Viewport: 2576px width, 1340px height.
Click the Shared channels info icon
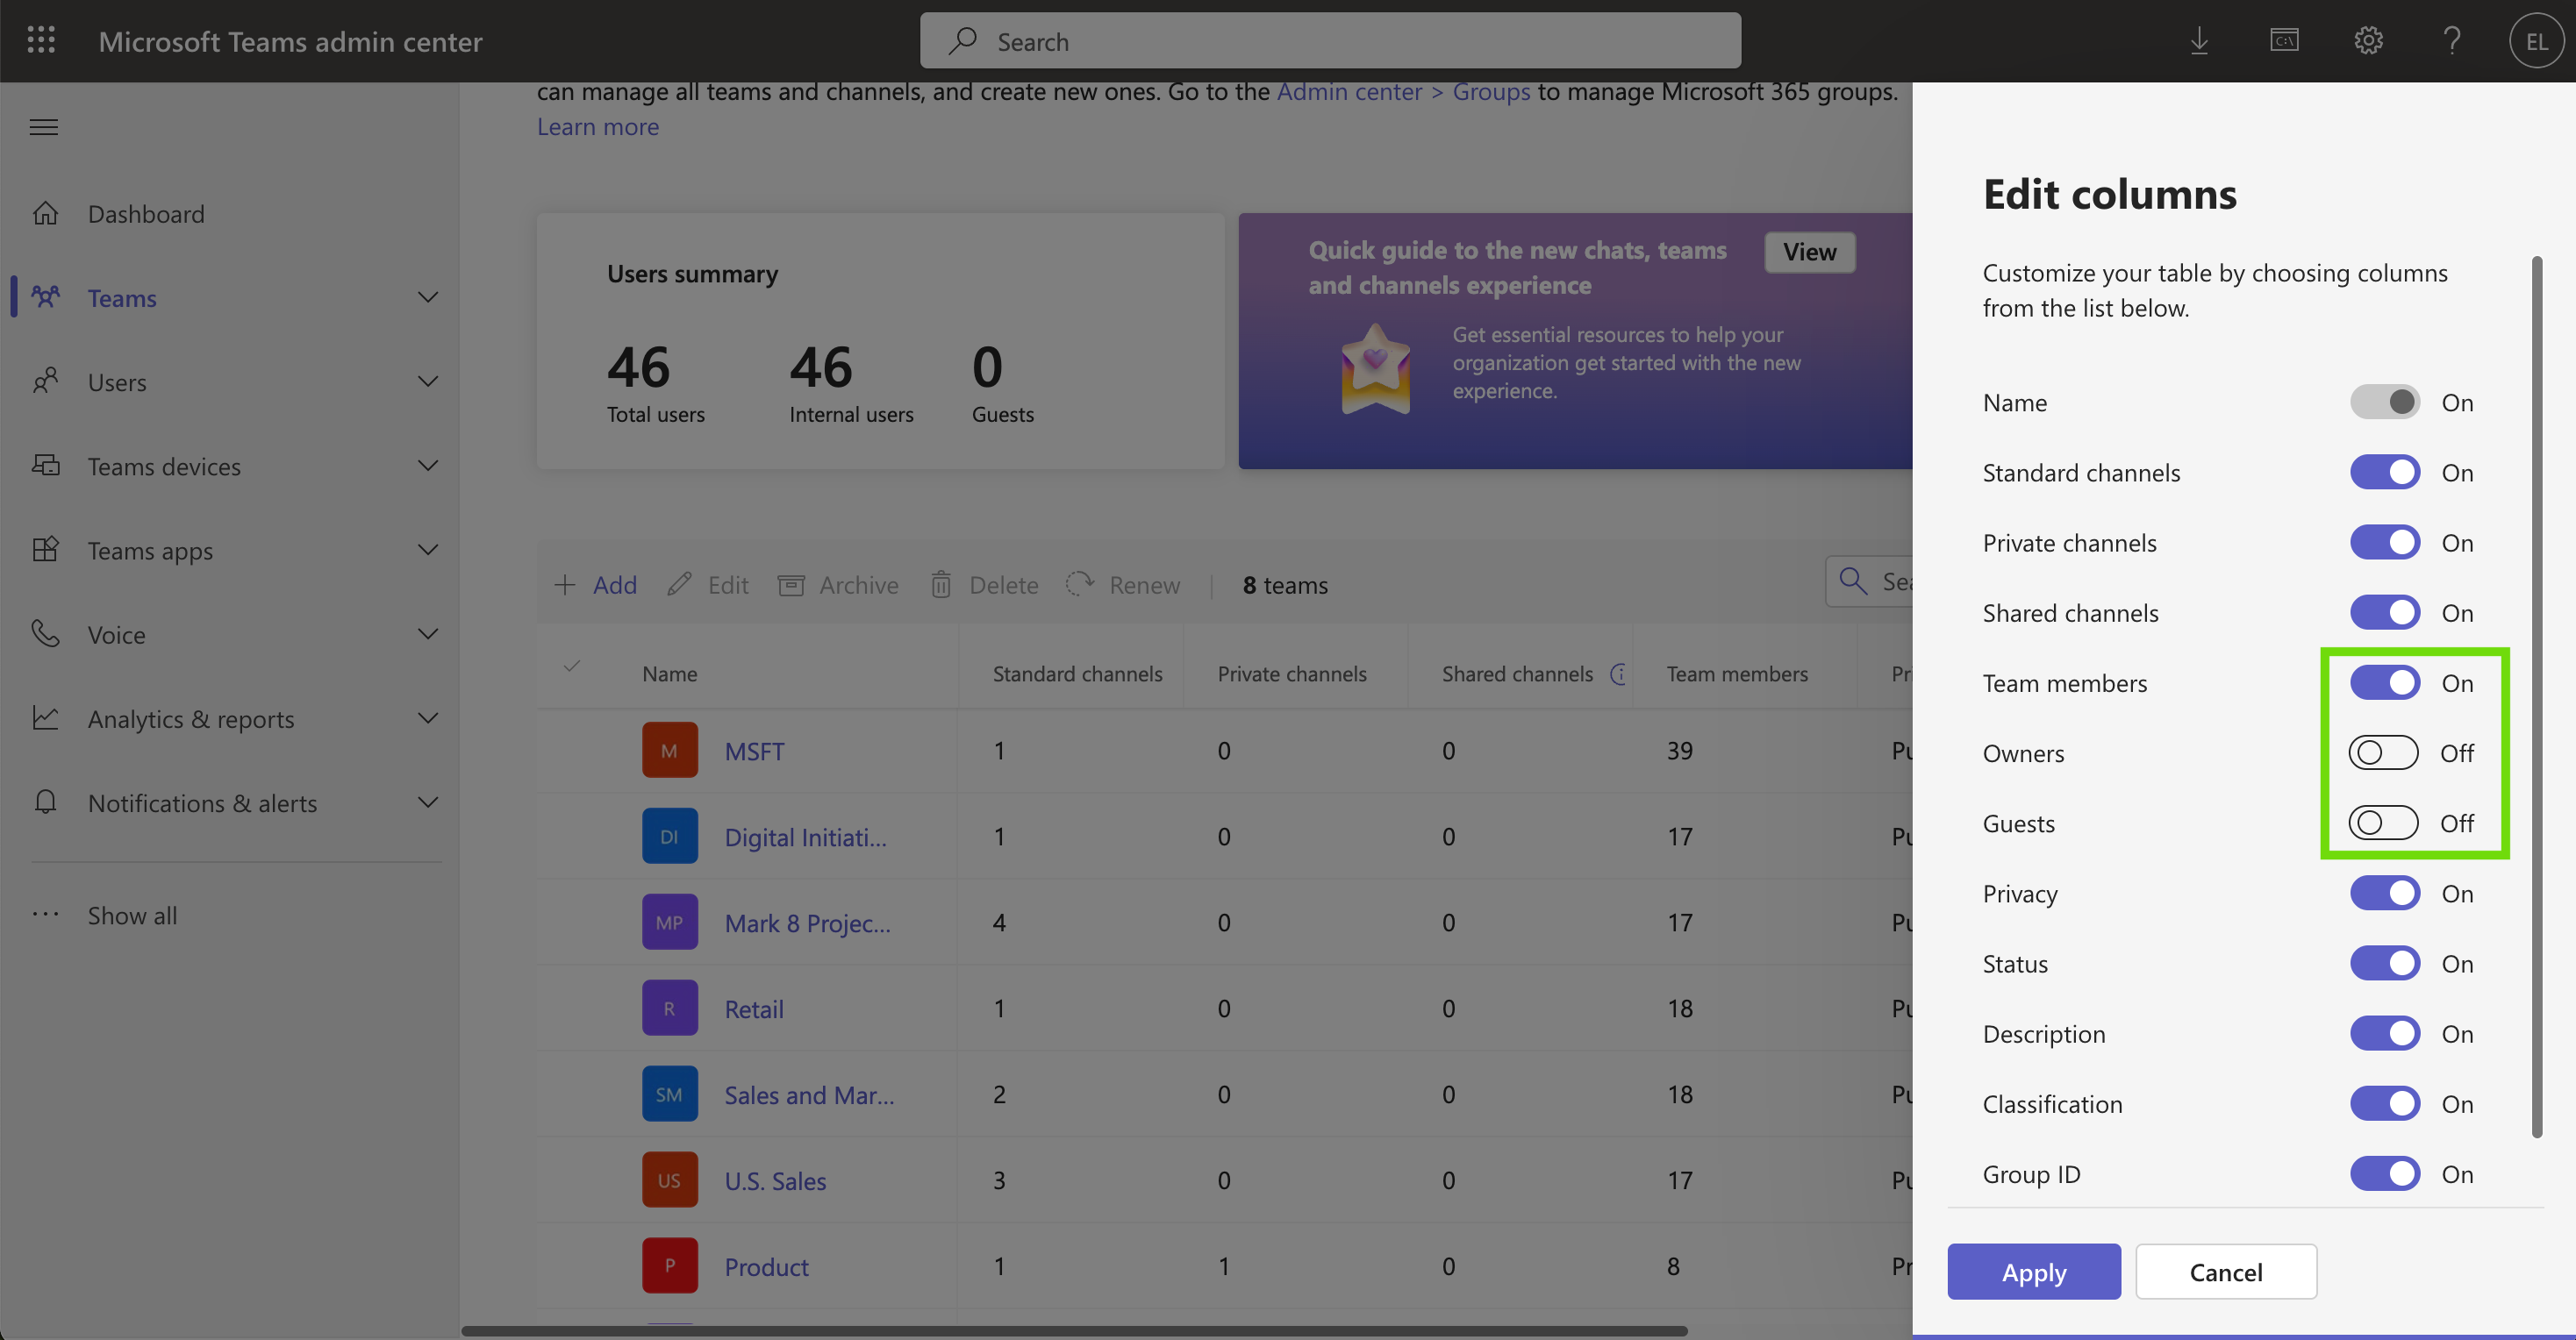click(x=1619, y=674)
